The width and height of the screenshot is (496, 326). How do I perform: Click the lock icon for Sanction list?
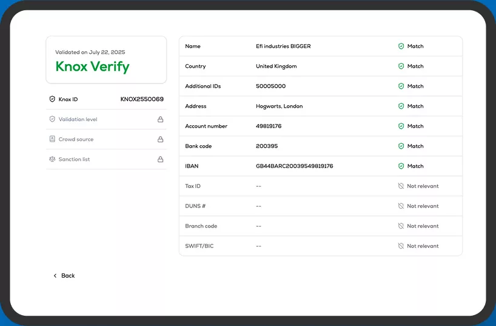click(161, 159)
